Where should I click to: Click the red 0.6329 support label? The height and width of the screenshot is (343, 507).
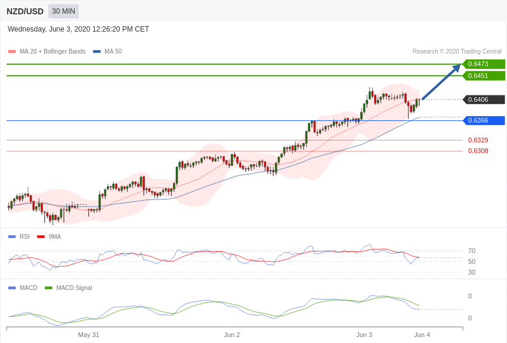click(x=478, y=140)
